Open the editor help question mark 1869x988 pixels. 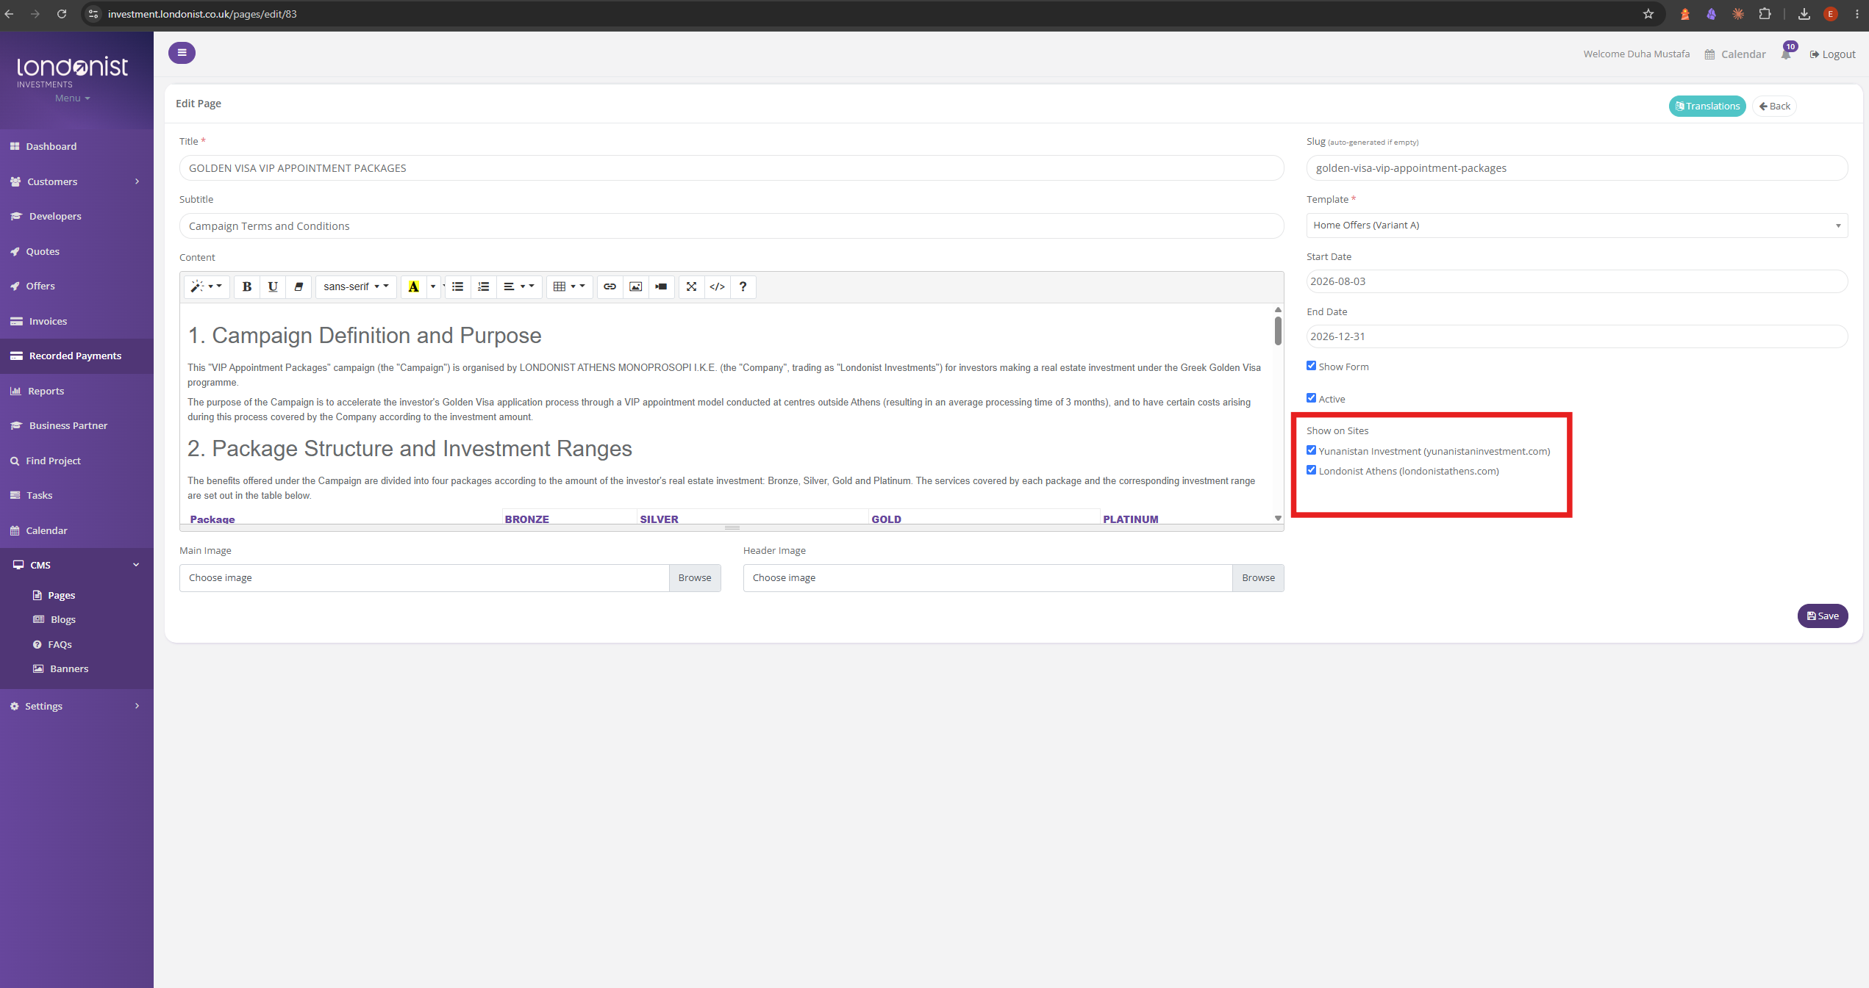tap(743, 286)
